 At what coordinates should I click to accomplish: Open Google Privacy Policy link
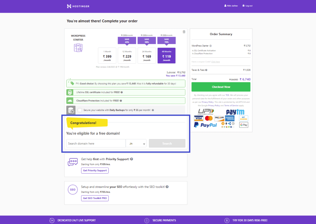pyautogui.click(x=214, y=106)
